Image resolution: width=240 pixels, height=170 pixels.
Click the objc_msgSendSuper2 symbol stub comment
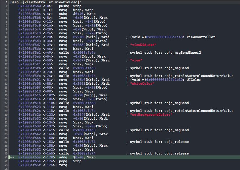click(x=165, y=53)
